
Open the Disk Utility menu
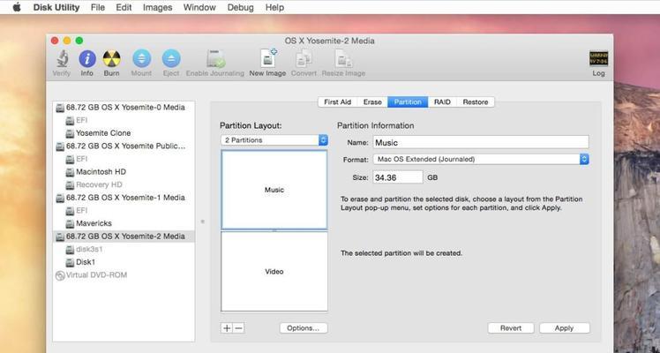coord(56,7)
